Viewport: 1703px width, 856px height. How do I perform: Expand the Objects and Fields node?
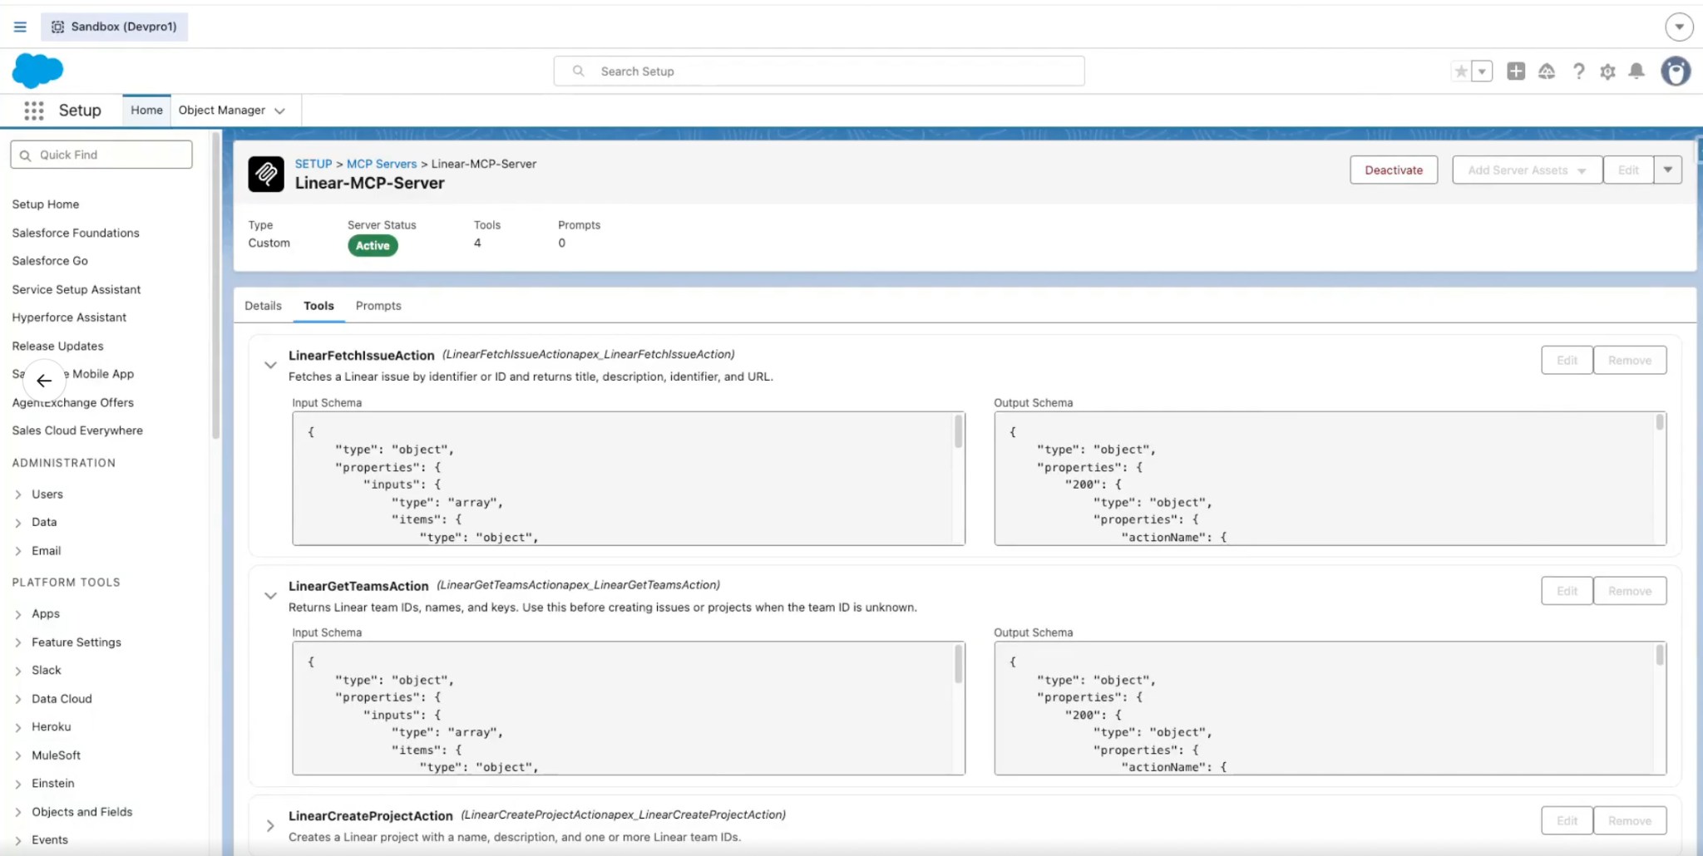pyautogui.click(x=18, y=812)
